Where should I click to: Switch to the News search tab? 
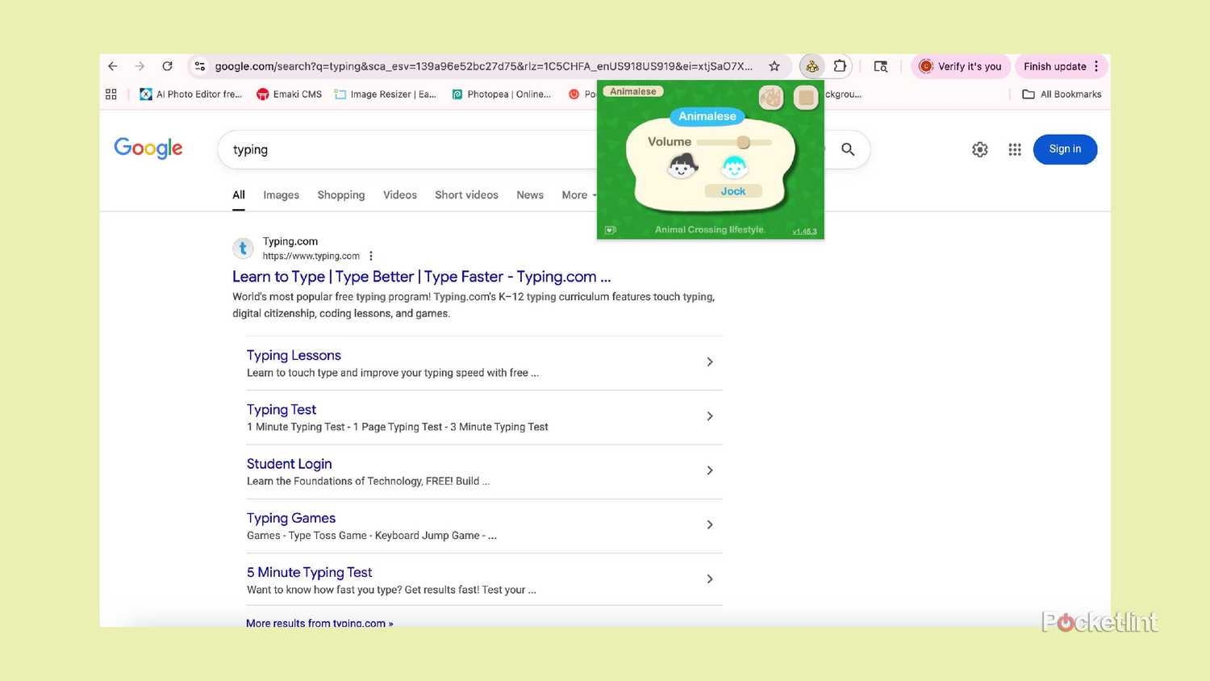pyautogui.click(x=529, y=194)
